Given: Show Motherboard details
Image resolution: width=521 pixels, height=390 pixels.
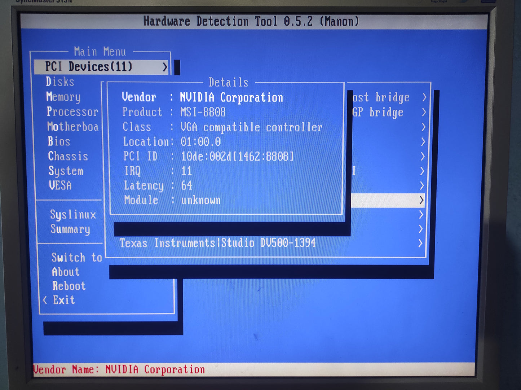Looking at the screenshot, I should pyautogui.click(x=72, y=127).
